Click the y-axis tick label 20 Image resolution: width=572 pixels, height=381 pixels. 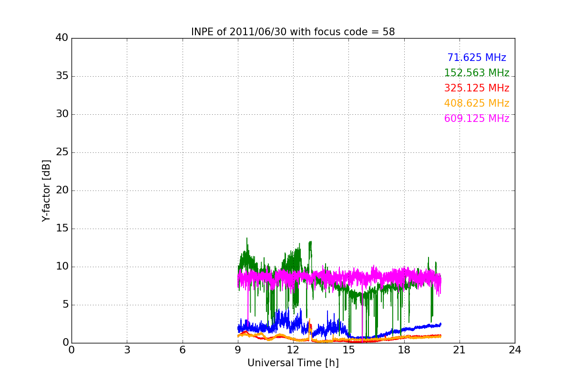pos(61,190)
